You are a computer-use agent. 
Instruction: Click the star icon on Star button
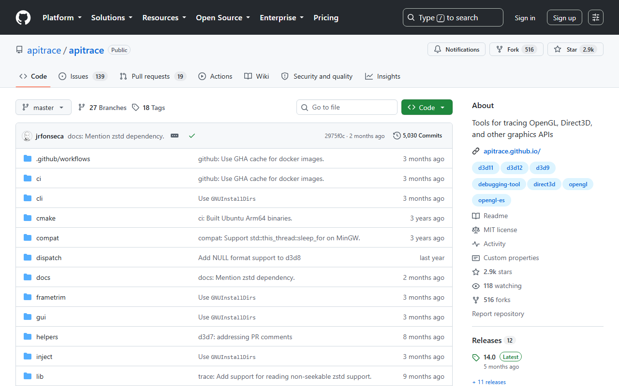click(558, 49)
